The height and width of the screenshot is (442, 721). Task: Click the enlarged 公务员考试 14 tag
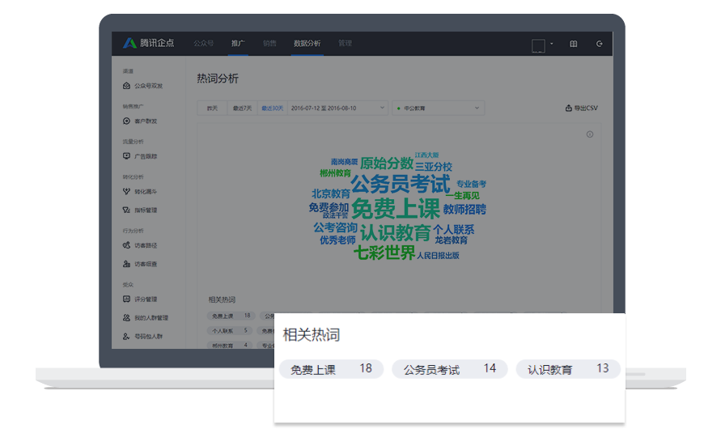(449, 369)
